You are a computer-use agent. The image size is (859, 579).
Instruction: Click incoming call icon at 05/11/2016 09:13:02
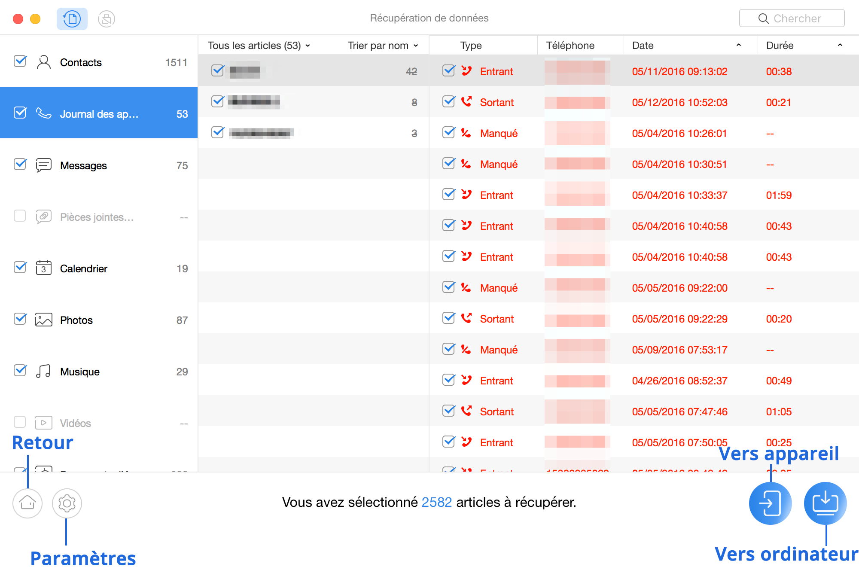466,71
